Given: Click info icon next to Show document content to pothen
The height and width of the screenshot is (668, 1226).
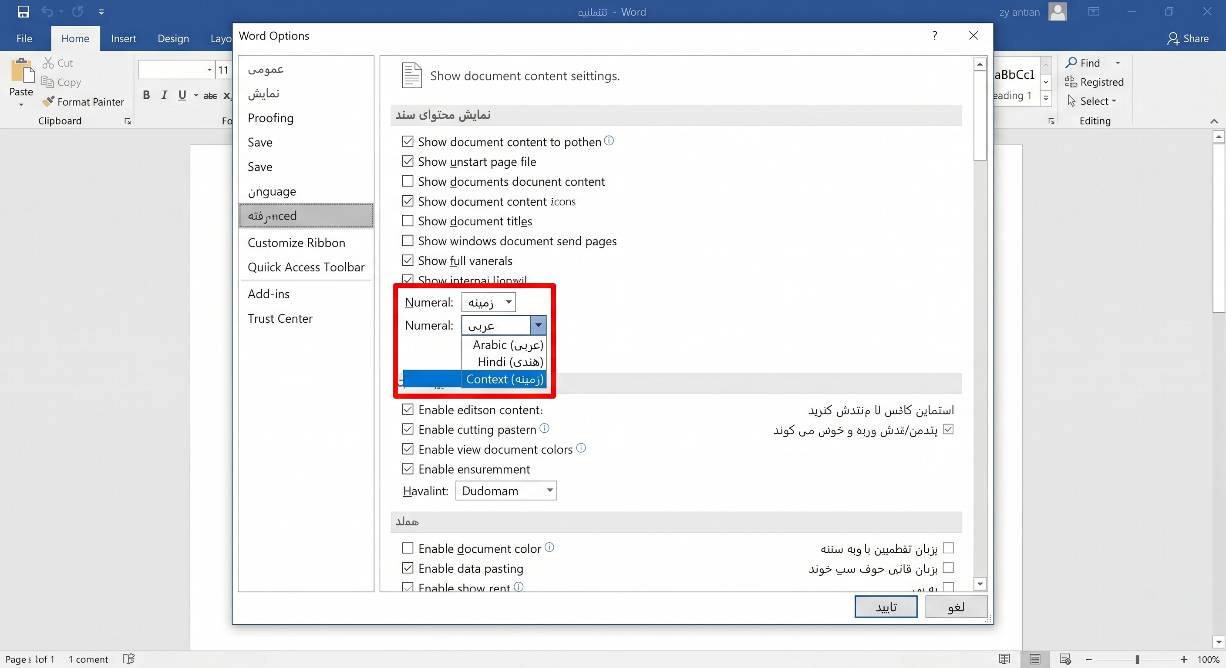Looking at the screenshot, I should tap(609, 141).
